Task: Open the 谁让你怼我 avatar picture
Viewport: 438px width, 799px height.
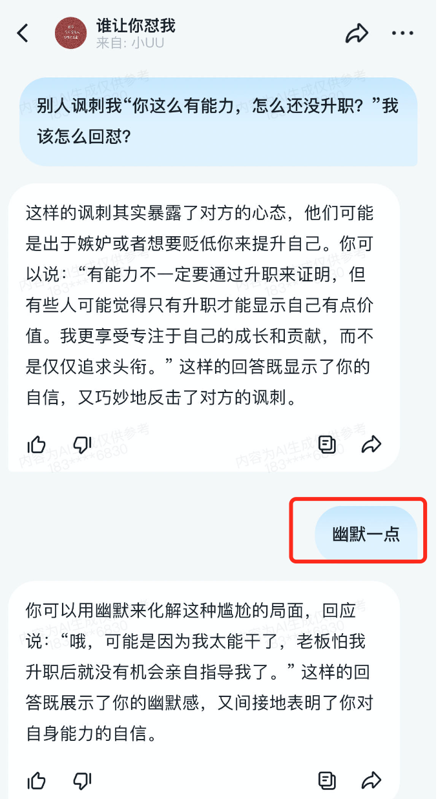Action: (x=71, y=34)
